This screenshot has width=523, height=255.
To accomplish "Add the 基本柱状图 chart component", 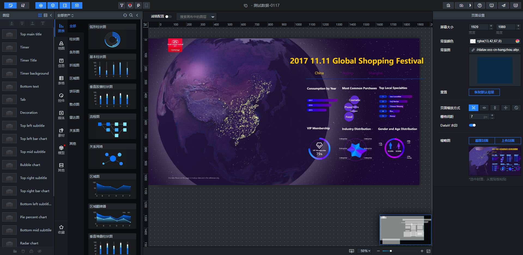I will pos(112,66).
